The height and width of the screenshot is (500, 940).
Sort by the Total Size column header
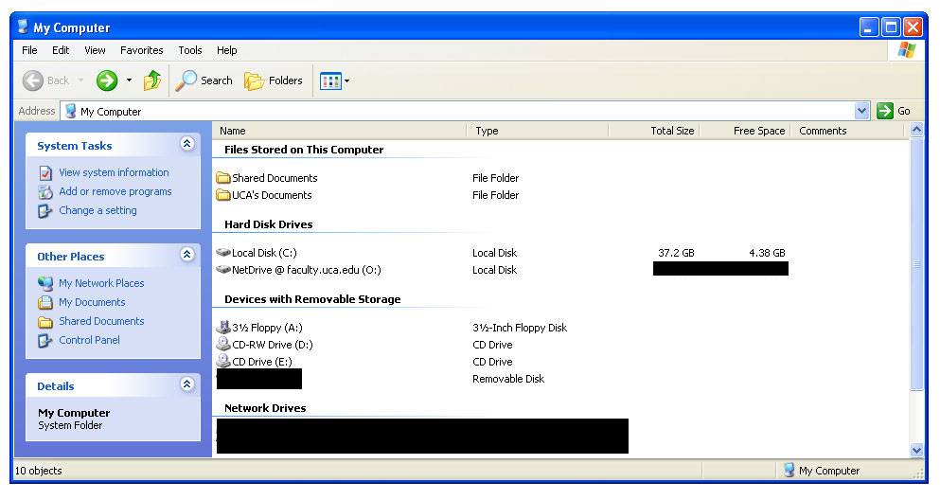pos(654,131)
